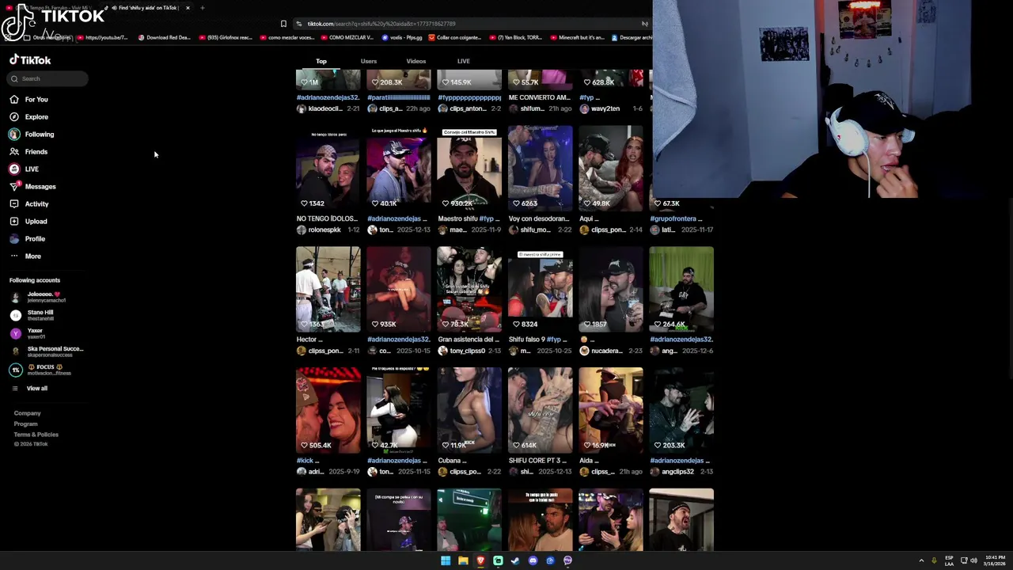Open the video with 78.3K likes
The image size is (1013, 570).
point(469,288)
